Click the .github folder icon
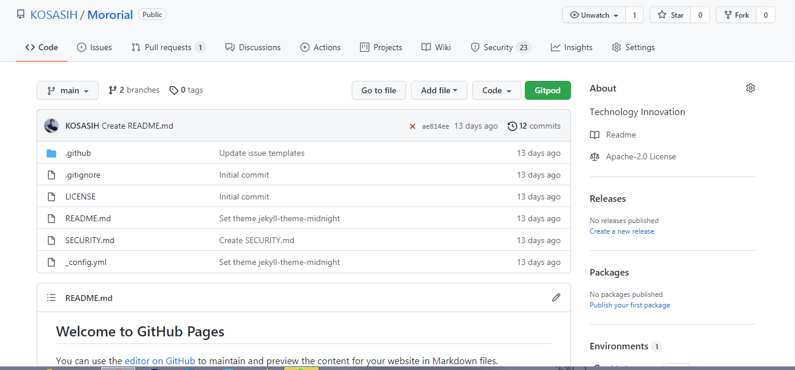 click(51, 153)
